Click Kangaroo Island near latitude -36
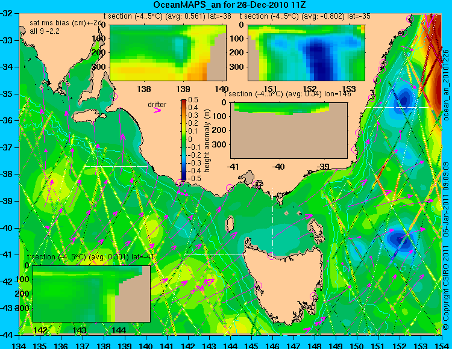 [89, 117]
